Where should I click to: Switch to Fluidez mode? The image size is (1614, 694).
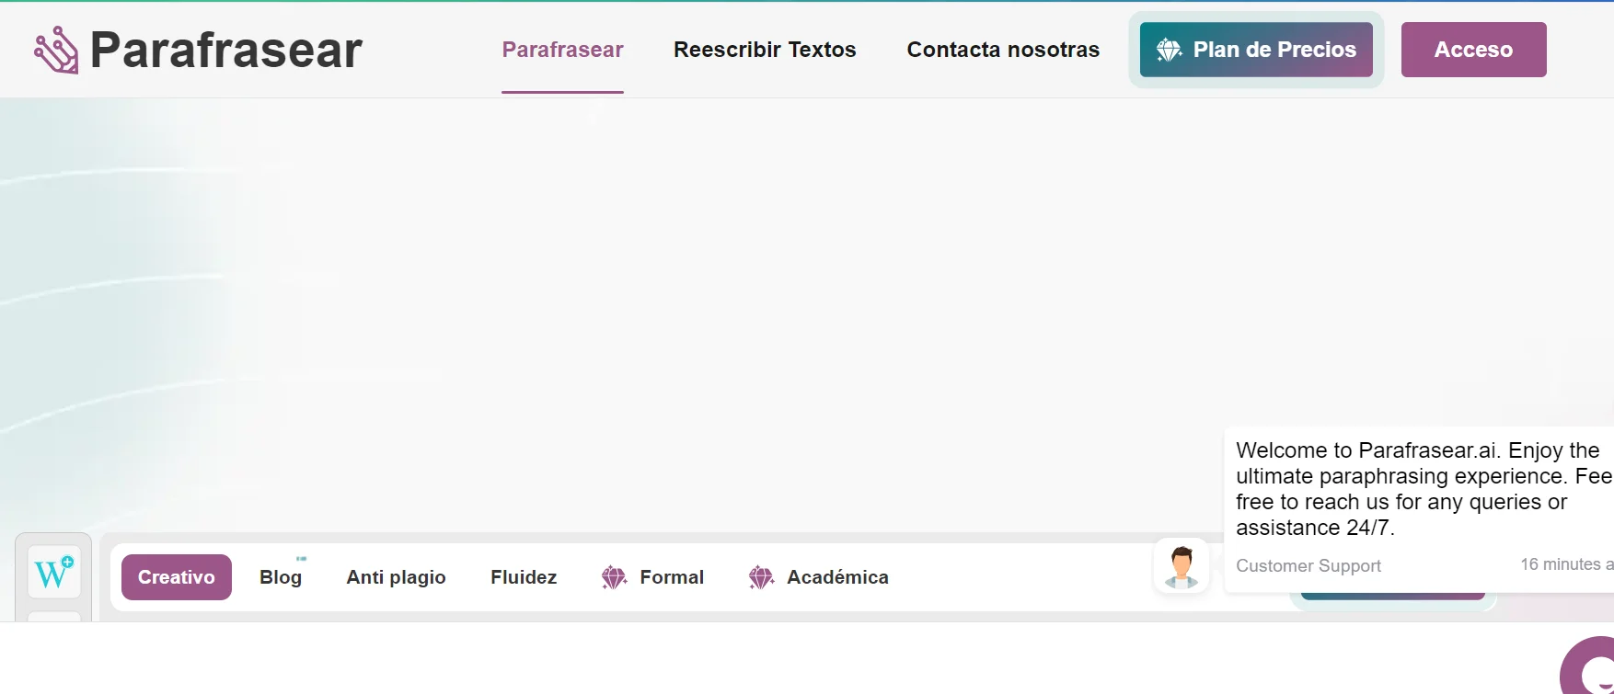(x=524, y=577)
